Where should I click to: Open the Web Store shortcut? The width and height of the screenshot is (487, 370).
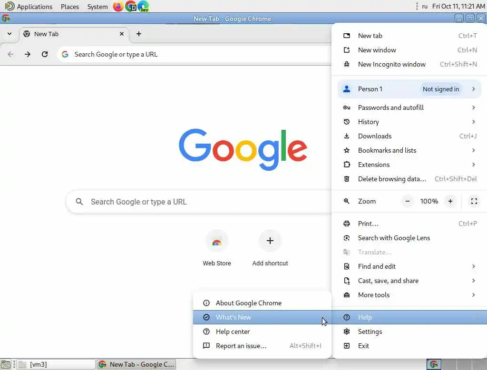(x=217, y=249)
